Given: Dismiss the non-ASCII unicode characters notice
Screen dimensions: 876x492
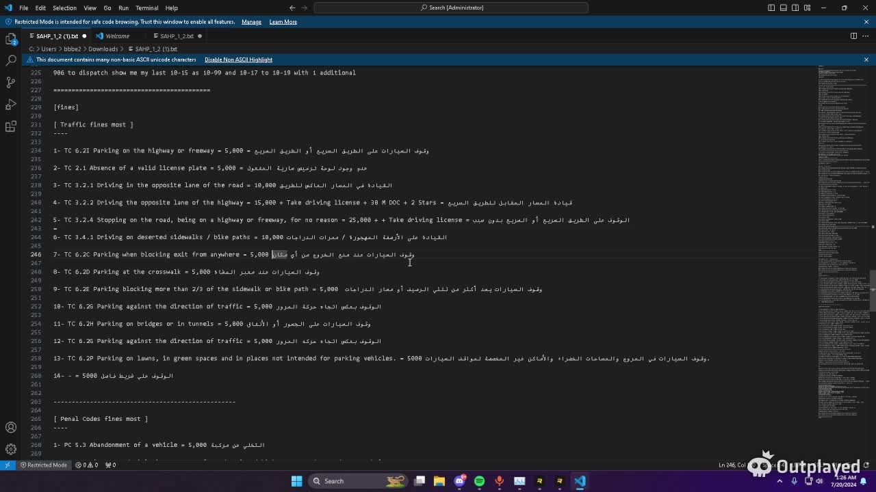Looking at the screenshot, I should [866, 59].
